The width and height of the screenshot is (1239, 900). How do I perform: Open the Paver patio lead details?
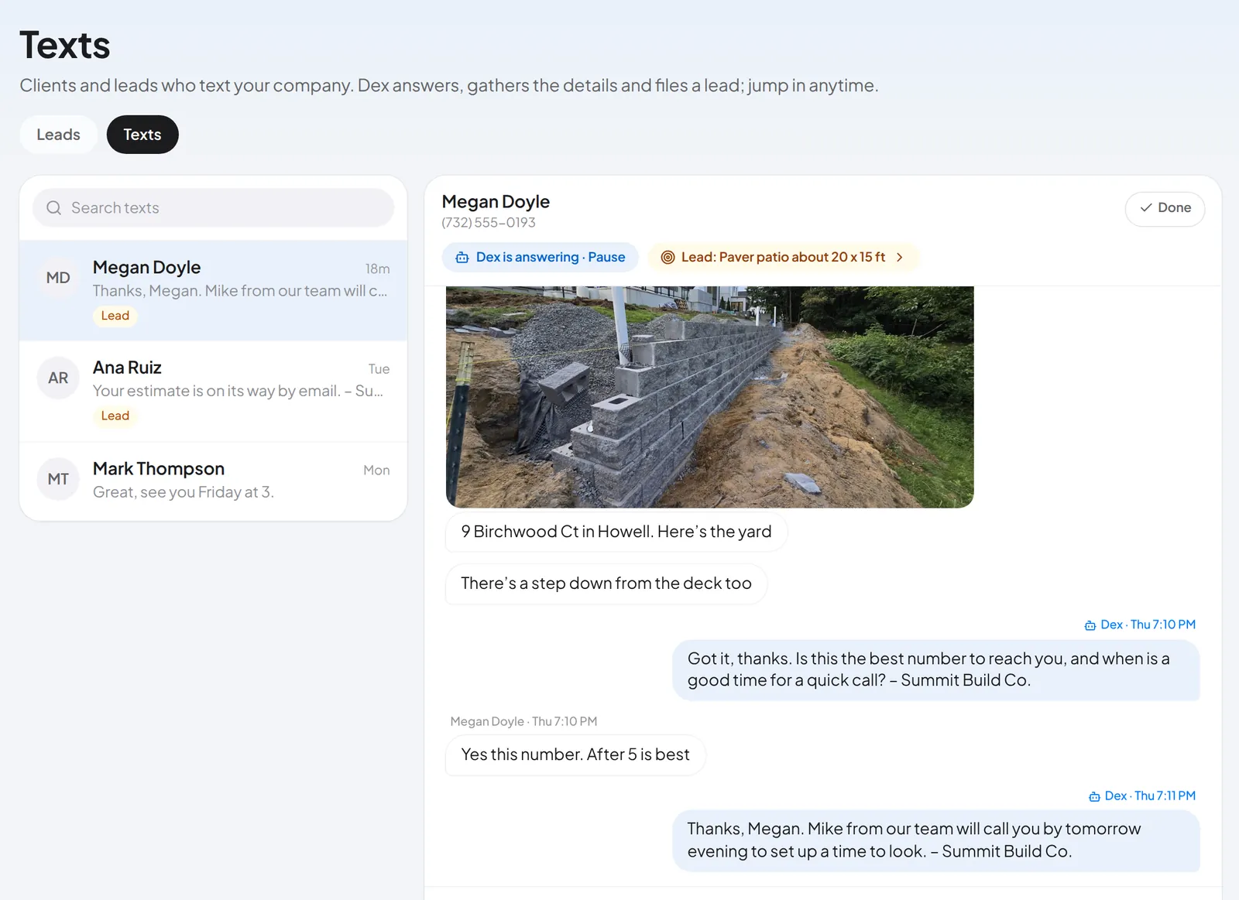click(x=783, y=258)
